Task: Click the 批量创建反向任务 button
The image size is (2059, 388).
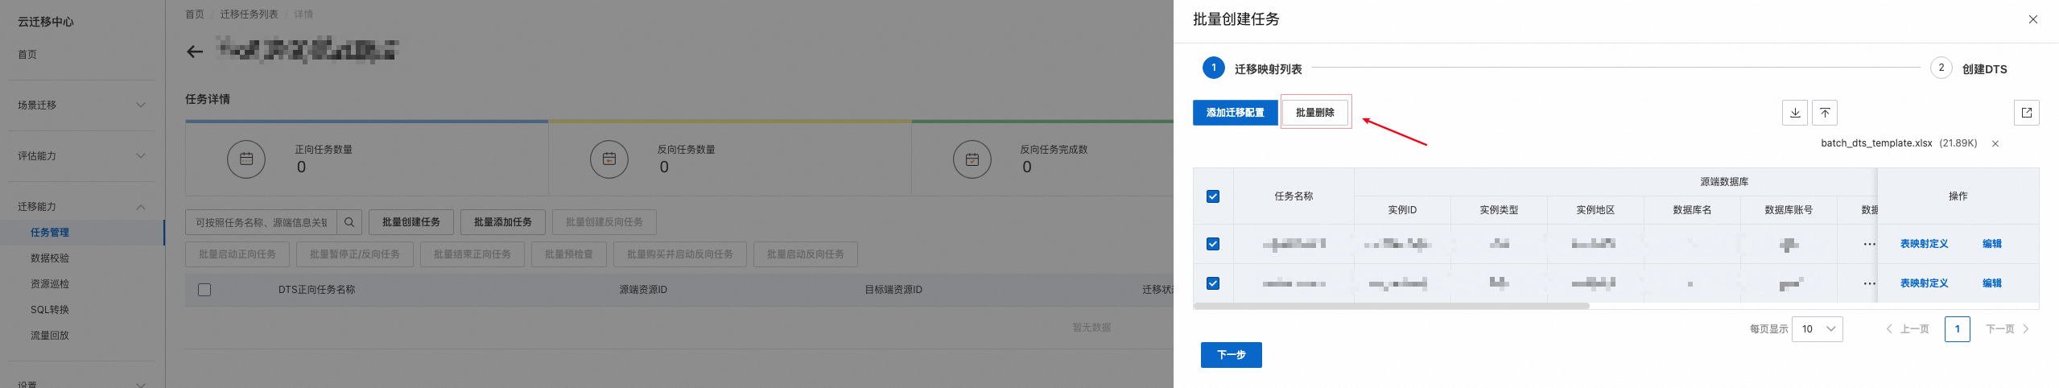Action: pos(604,222)
